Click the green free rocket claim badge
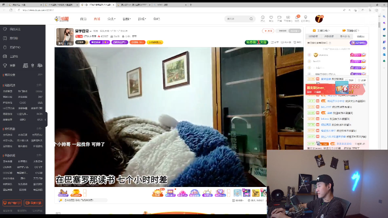Viewport: 388px width, 218px height. pos(257,42)
